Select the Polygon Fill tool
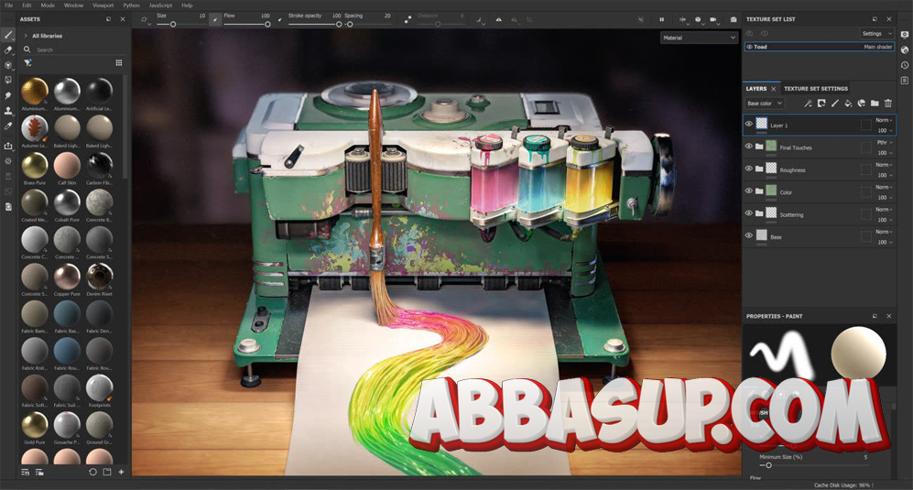Viewport: 913px width, 490px height. point(8,80)
